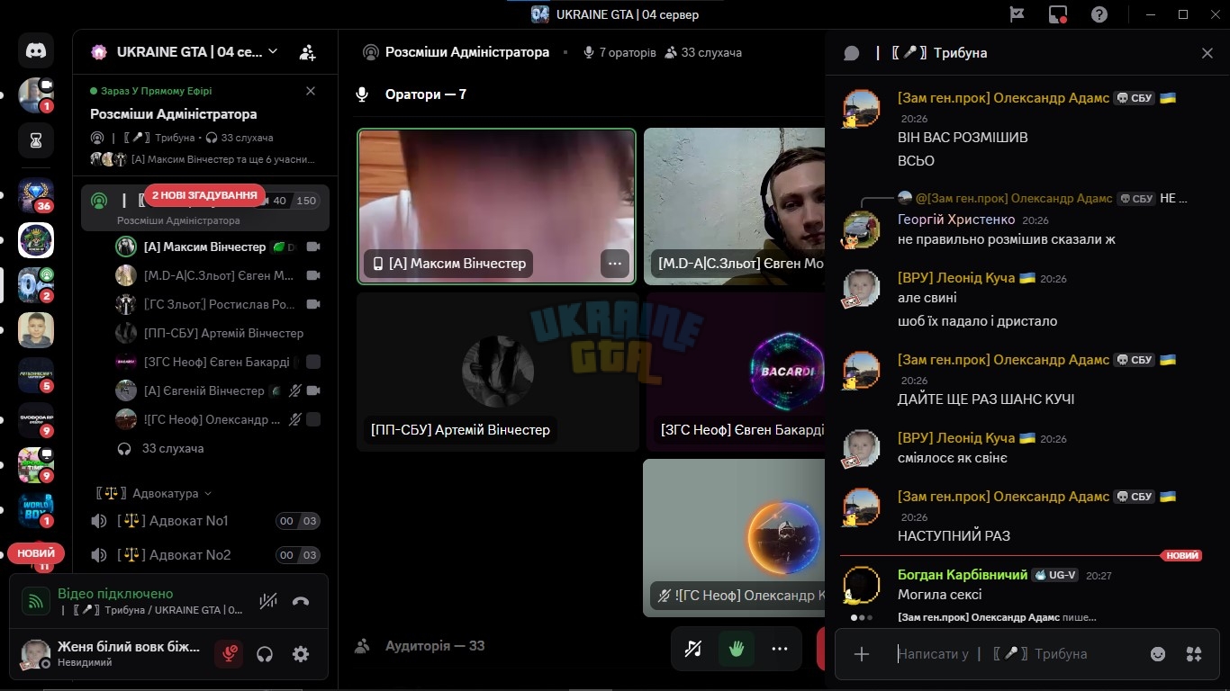
Task: Click the chat bubble icon beside Трибуна
Action: 852,53
